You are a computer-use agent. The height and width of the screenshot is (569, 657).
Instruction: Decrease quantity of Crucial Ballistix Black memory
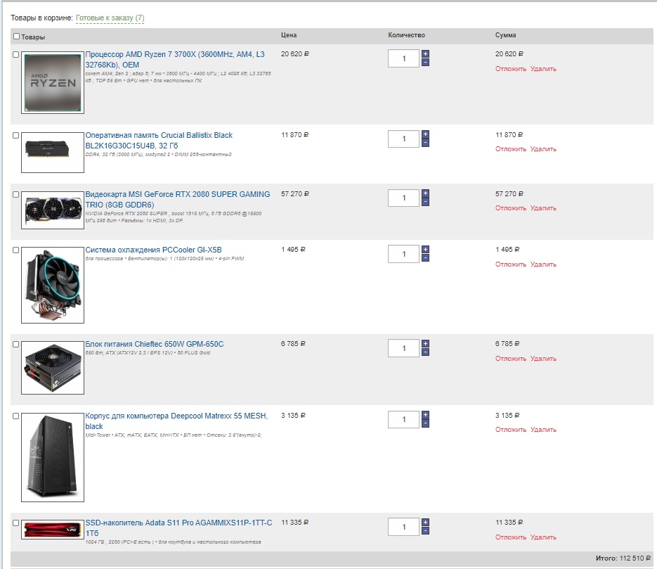point(425,143)
